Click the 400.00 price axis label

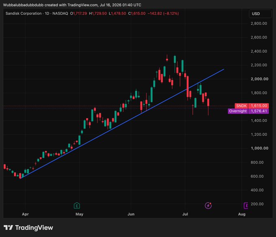257,190
